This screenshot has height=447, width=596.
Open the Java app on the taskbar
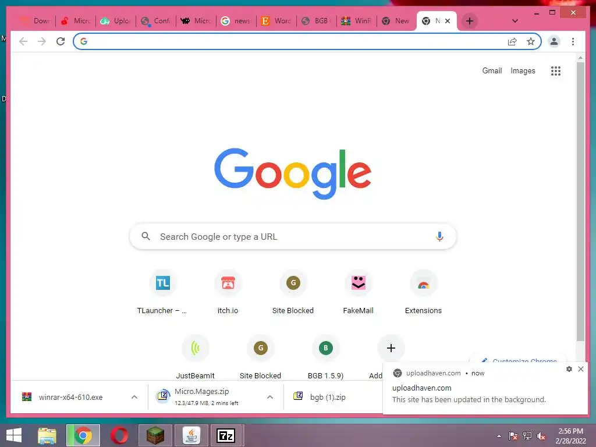click(x=191, y=435)
